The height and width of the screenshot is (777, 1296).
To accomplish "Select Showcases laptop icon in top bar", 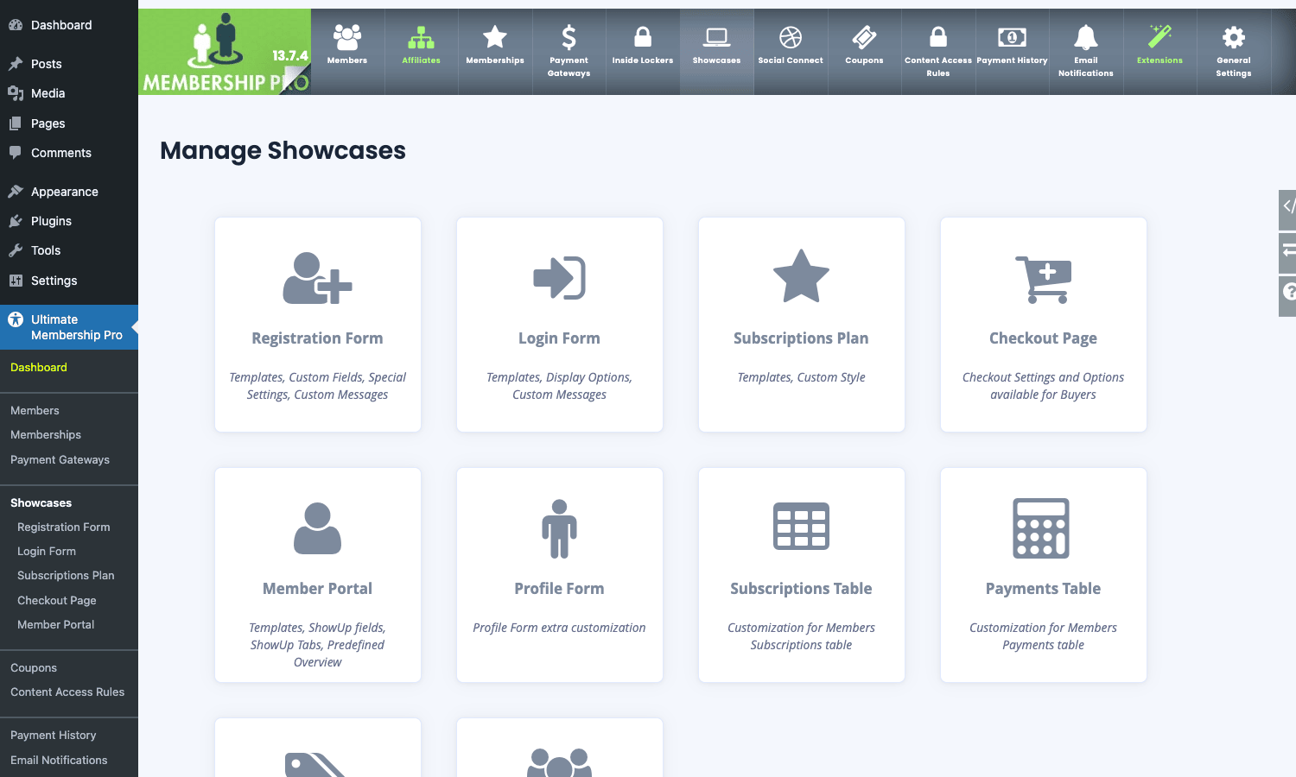I will pos(717,37).
